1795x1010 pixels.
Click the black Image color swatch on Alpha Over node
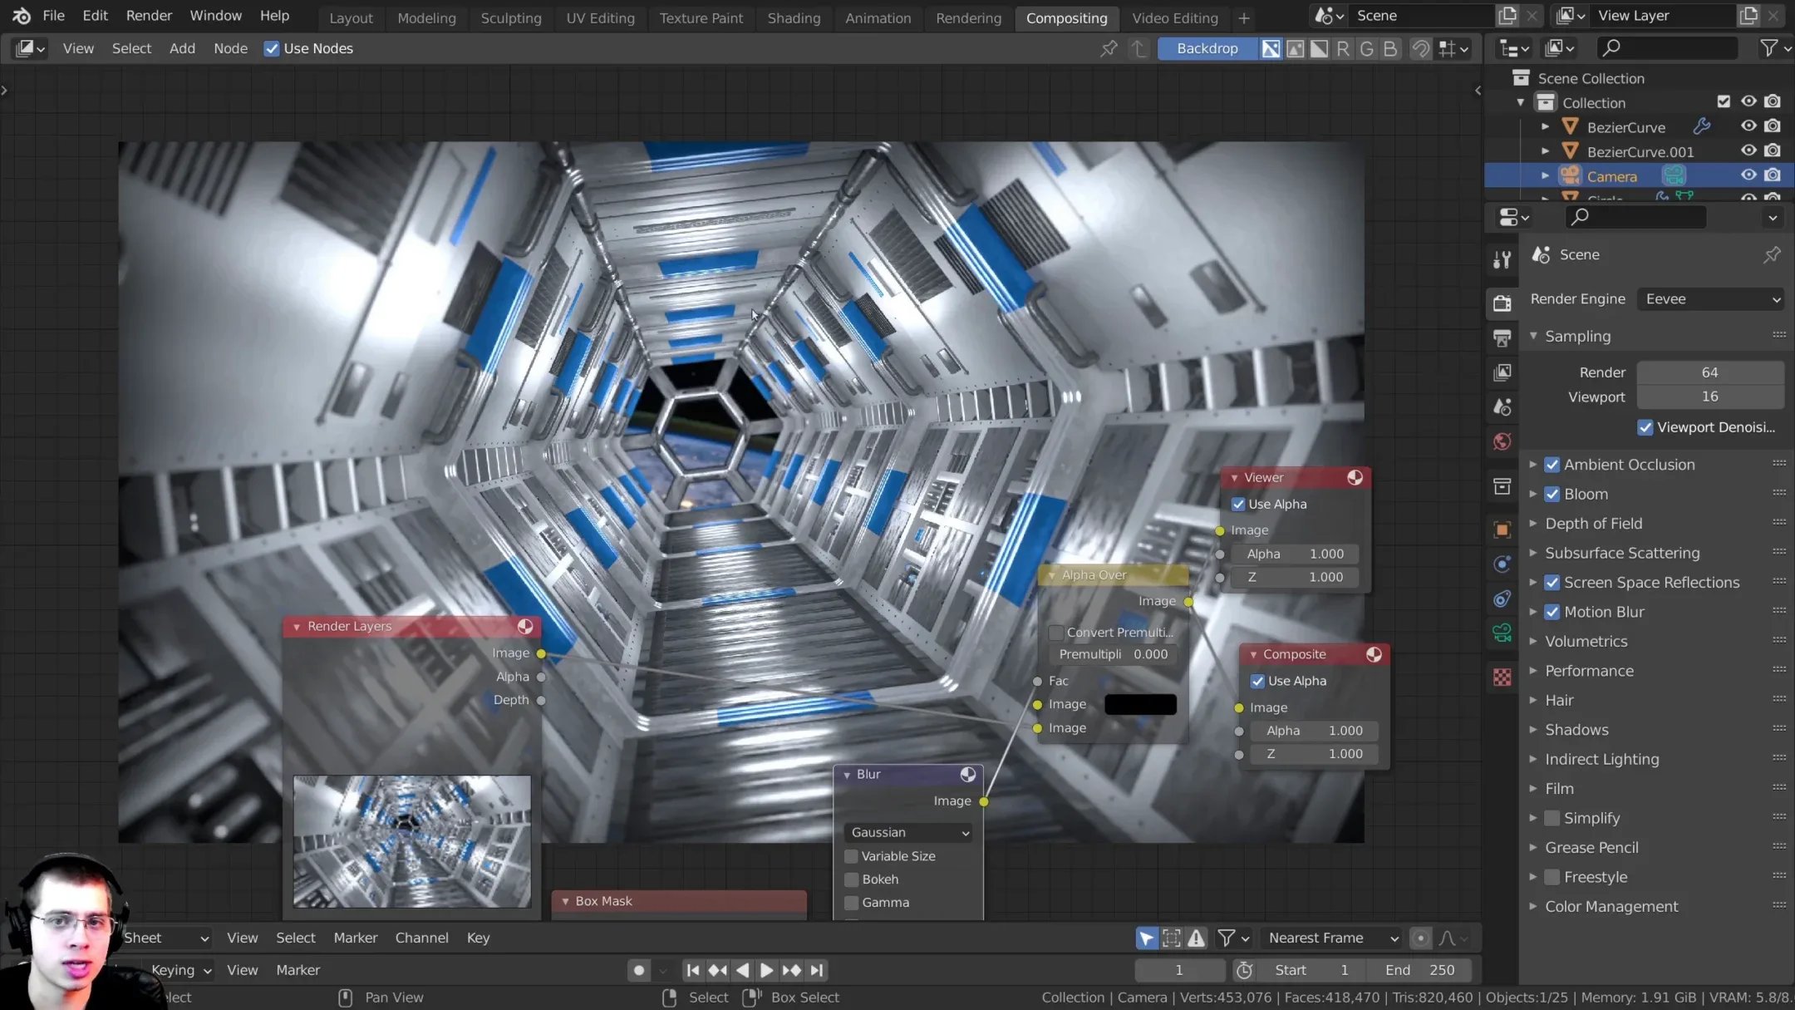(x=1139, y=704)
